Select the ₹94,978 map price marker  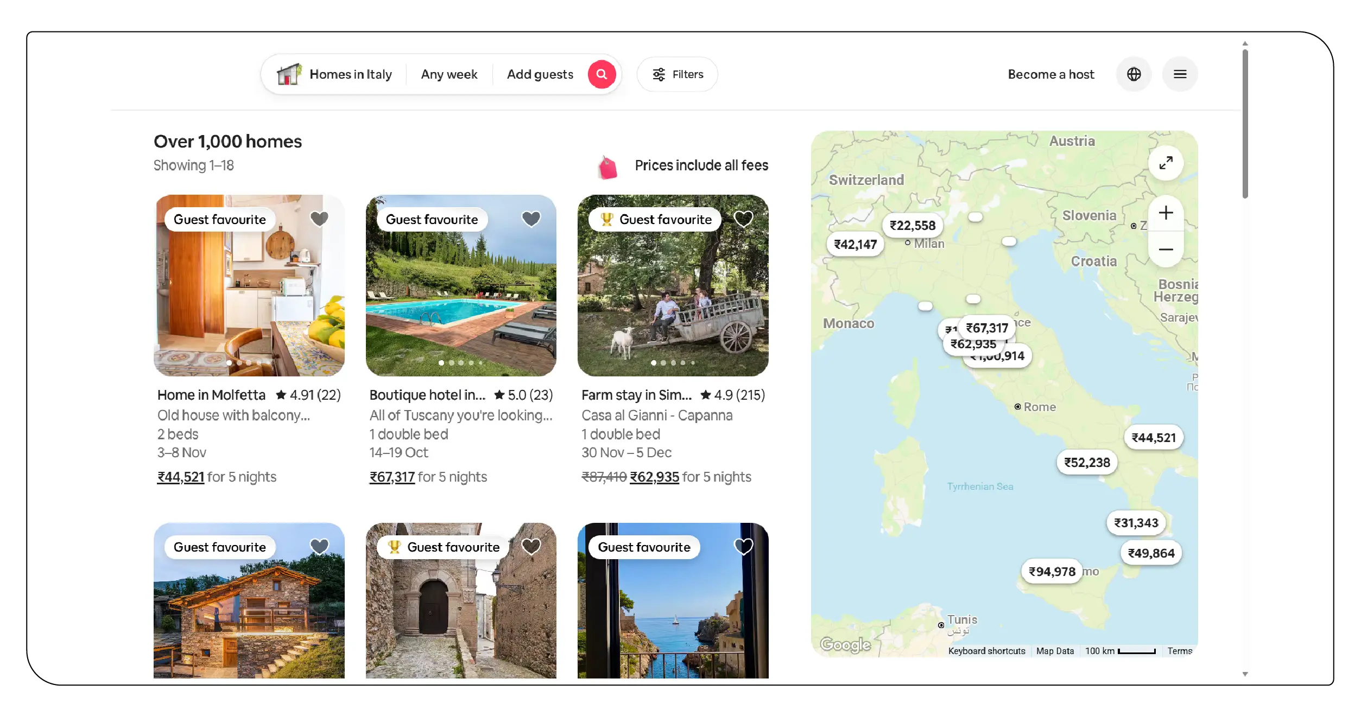[1052, 572]
